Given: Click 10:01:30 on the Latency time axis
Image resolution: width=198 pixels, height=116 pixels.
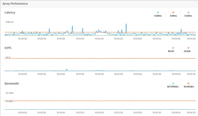Looking at the screenshot, I should click(80, 39).
